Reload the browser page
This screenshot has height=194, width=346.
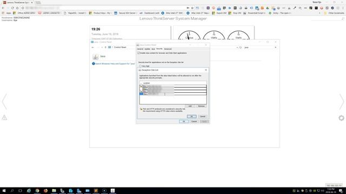(12, 8)
